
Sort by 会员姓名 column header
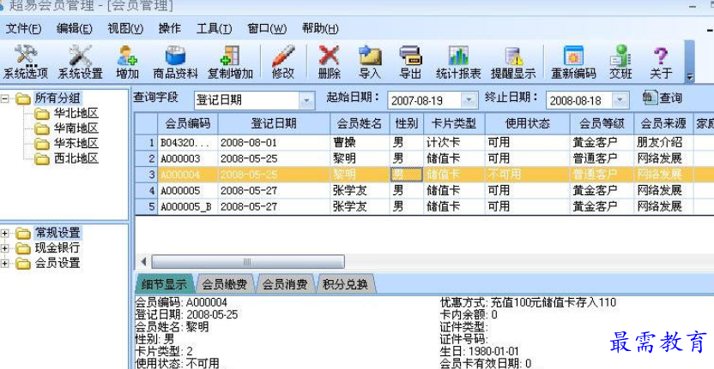360,123
